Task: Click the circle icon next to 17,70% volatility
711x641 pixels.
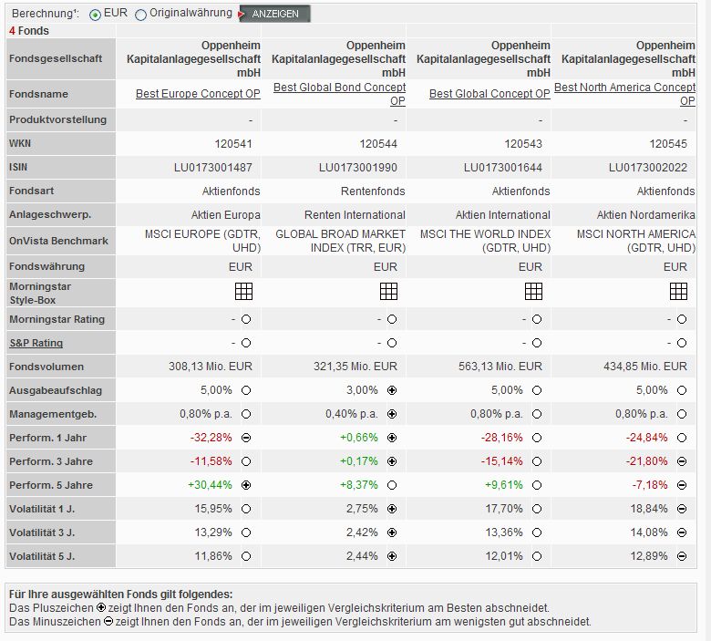Action: pos(537,509)
